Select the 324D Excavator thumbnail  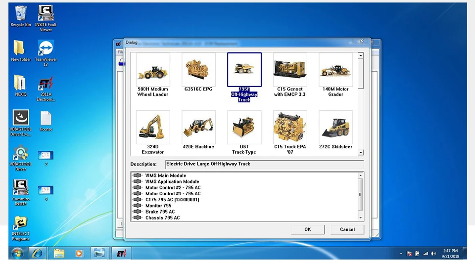153,127
